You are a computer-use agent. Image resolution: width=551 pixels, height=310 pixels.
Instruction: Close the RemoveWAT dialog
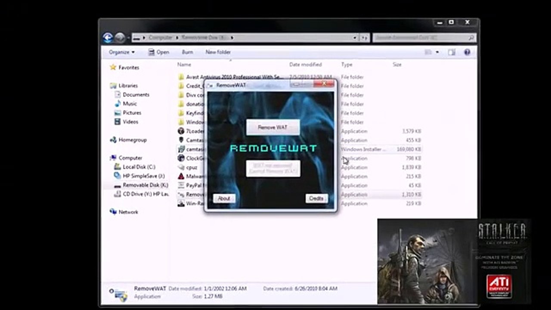(x=324, y=84)
